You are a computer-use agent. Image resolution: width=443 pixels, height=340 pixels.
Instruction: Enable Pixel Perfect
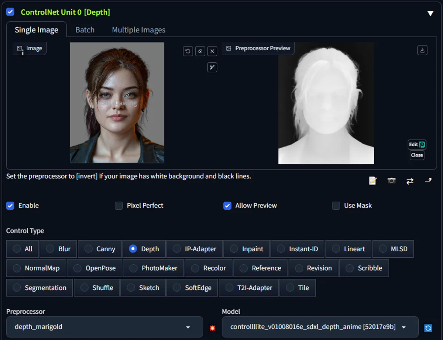click(119, 206)
